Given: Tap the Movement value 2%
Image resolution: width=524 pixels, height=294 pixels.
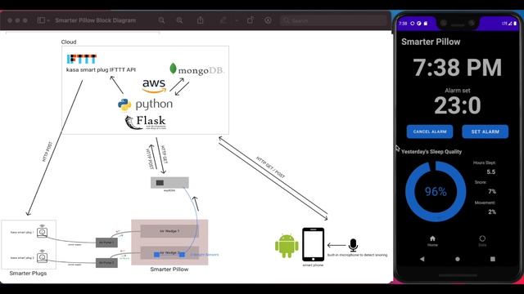Looking at the screenshot, I should pyautogui.click(x=492, y=212).
